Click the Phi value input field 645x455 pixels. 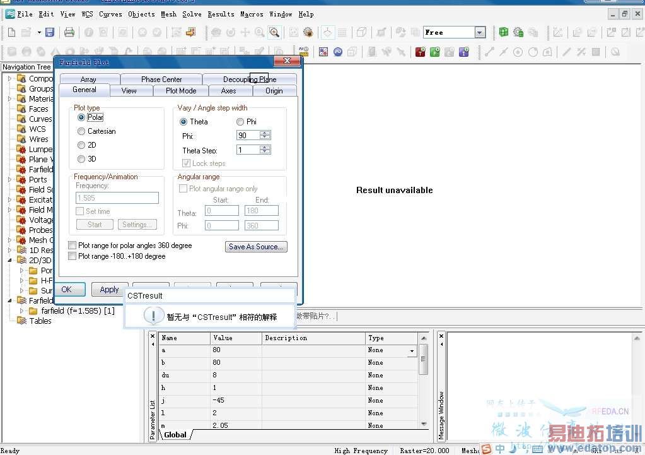248,136
